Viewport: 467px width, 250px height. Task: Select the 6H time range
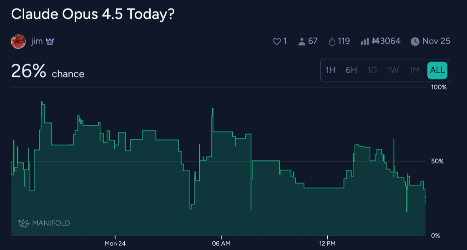coord(351,70)
